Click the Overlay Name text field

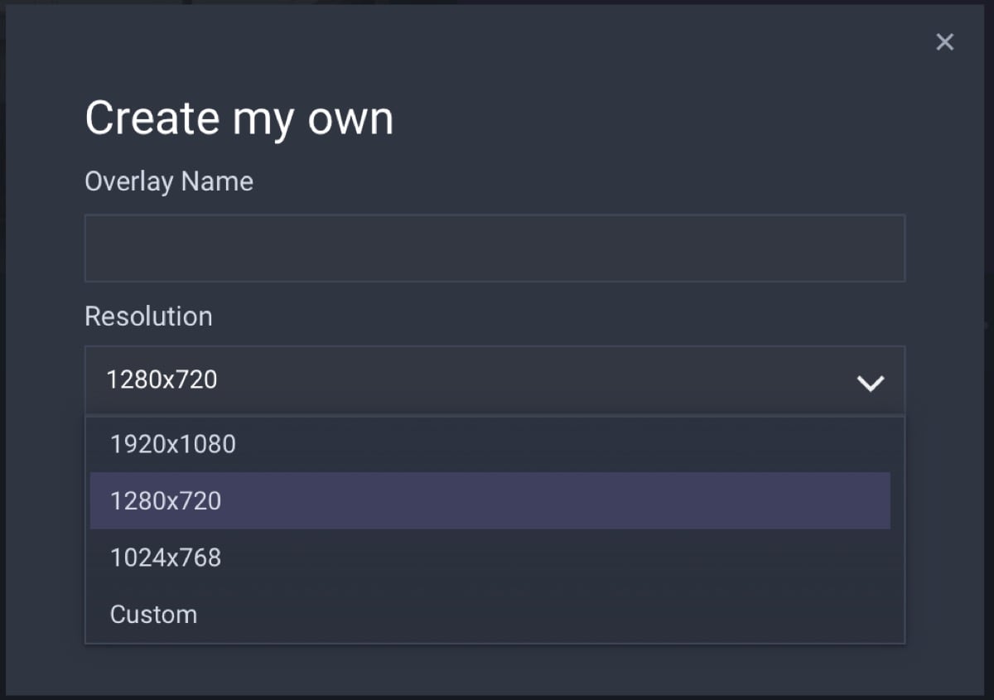pyautogui.click(x=495, y=249)
